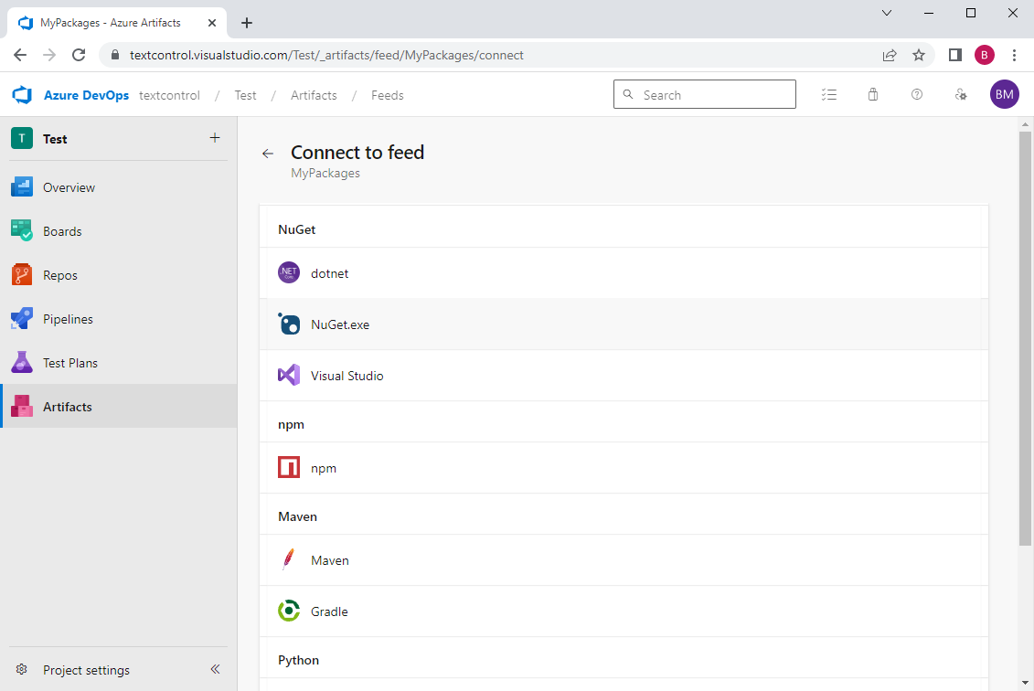Open the browser three-dot menu
The height and width of the screenshot is (691, 1034).
(1015, 55)
